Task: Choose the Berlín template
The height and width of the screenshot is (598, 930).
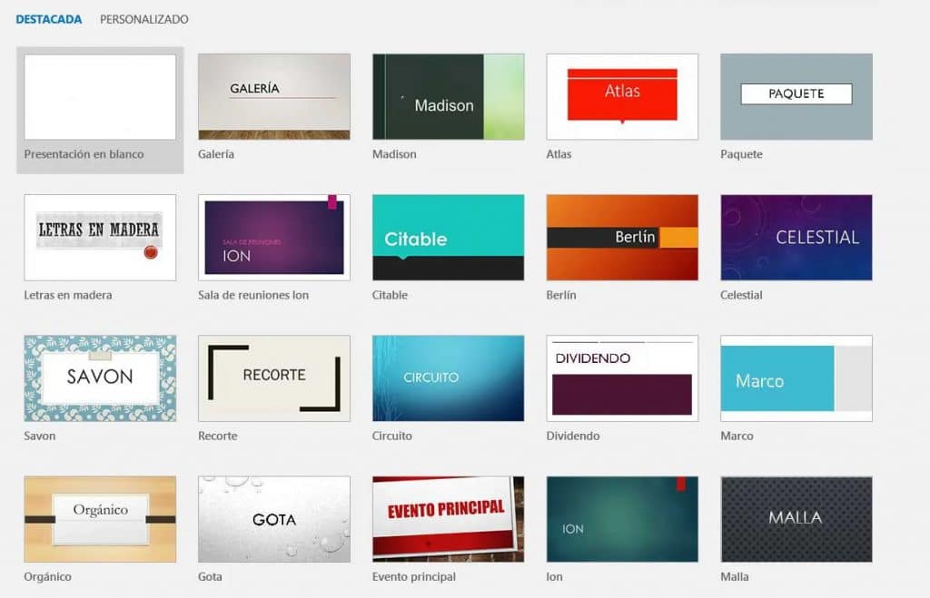Action: pyautogui.click(x=621, y=237)
